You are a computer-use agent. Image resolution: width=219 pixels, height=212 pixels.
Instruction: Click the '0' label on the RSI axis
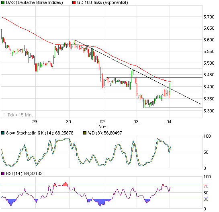click(205, 209)
